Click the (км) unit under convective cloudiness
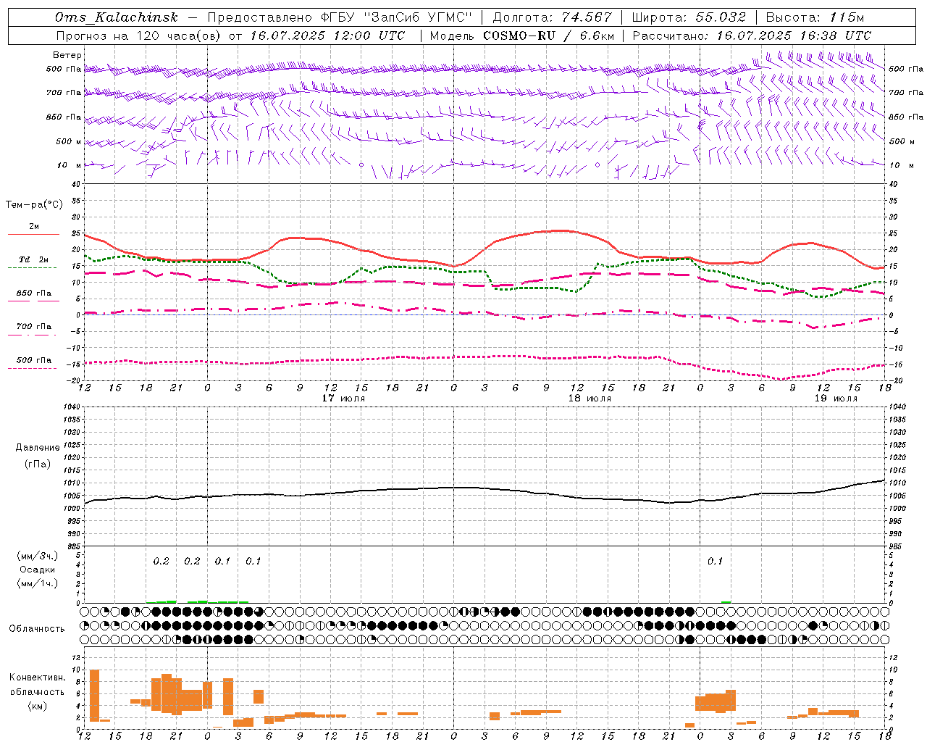The width and height of the screenshot is (927, 742). 38,706
